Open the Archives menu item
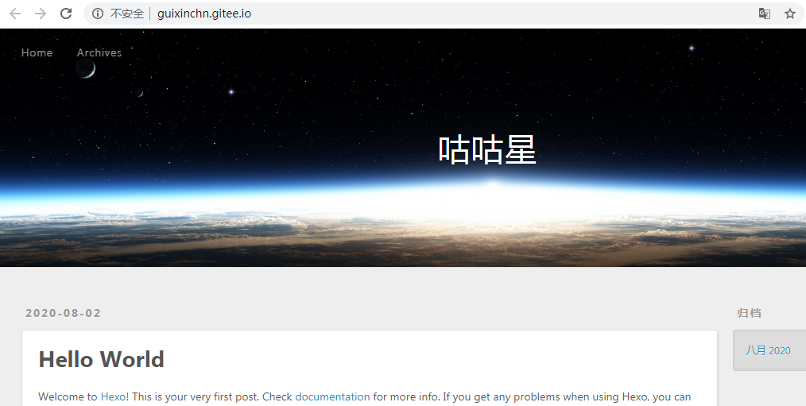This screenshot has width=806, height=406. click(x=99, y=52)
